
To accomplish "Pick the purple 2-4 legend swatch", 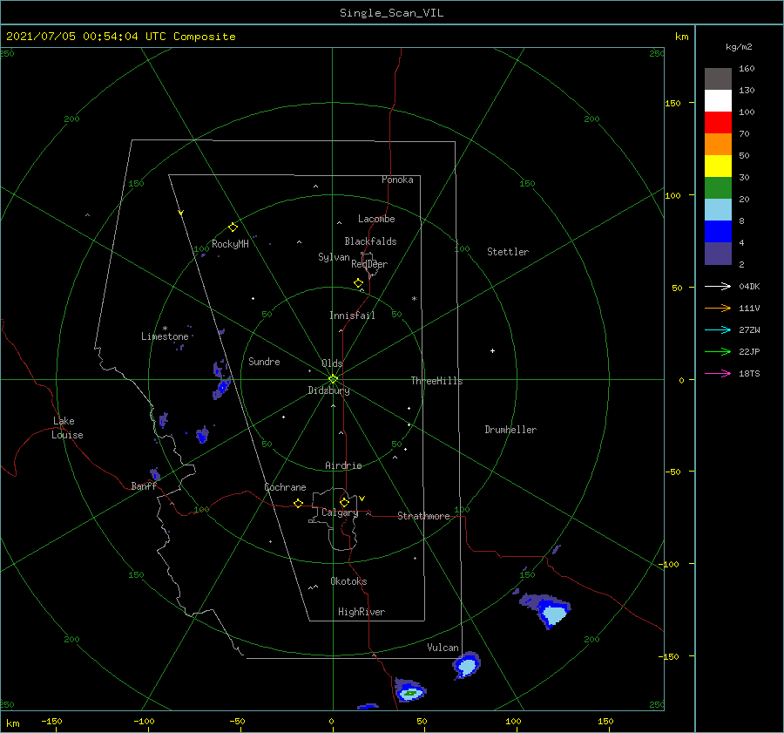I will (x=718, y=253).
